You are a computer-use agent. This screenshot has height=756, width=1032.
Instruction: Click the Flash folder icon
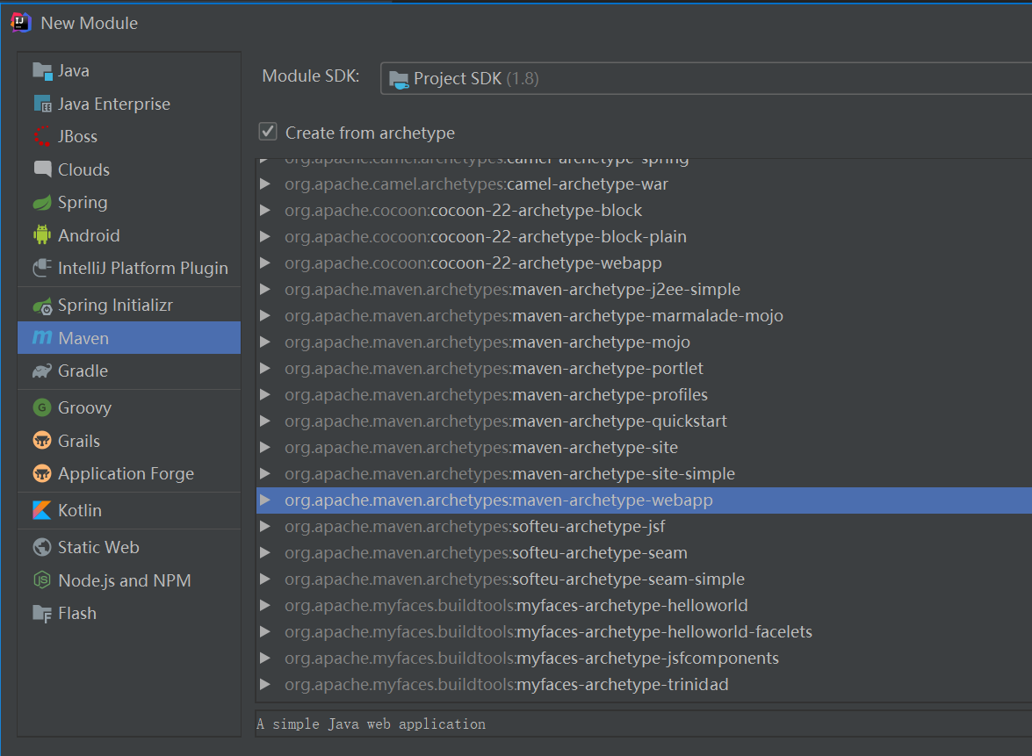coord(42,614)
